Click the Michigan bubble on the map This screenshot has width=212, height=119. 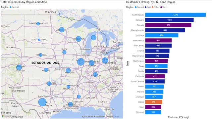93,38
